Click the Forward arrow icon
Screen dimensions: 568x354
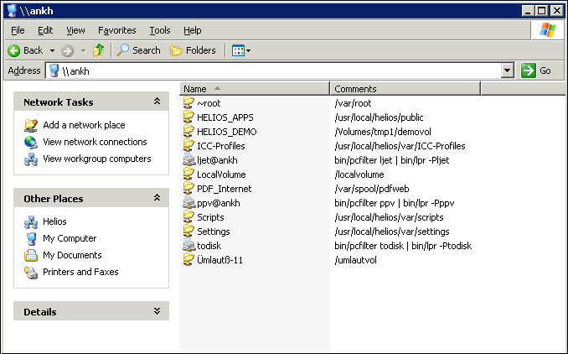(67, 50)
